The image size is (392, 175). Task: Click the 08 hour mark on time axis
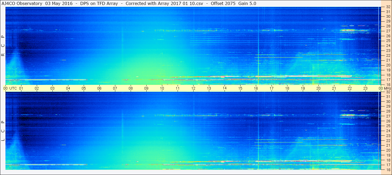tap(131, 88)
